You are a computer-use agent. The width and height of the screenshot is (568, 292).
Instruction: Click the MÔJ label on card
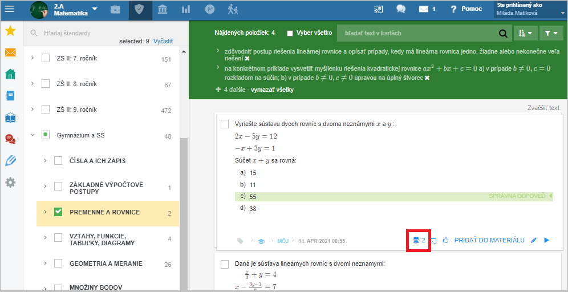point(283,241)
